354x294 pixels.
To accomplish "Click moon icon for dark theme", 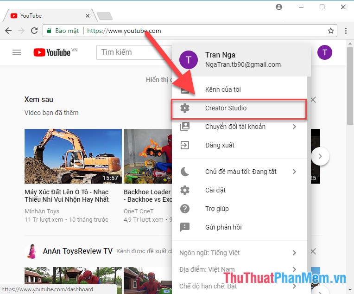I will click(185, 172).
